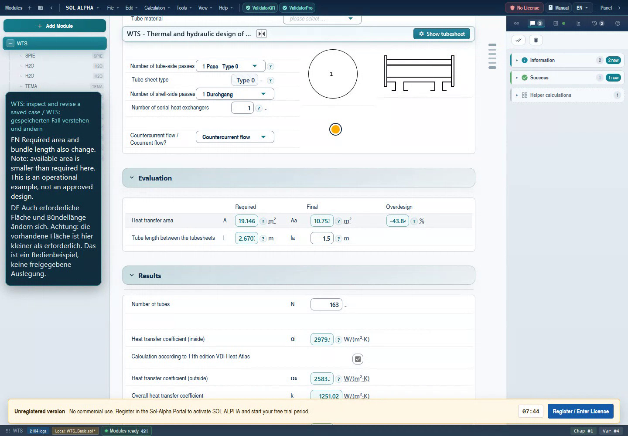628x436 pixels.
Task: Open the File menu
Action: [113, 8]
